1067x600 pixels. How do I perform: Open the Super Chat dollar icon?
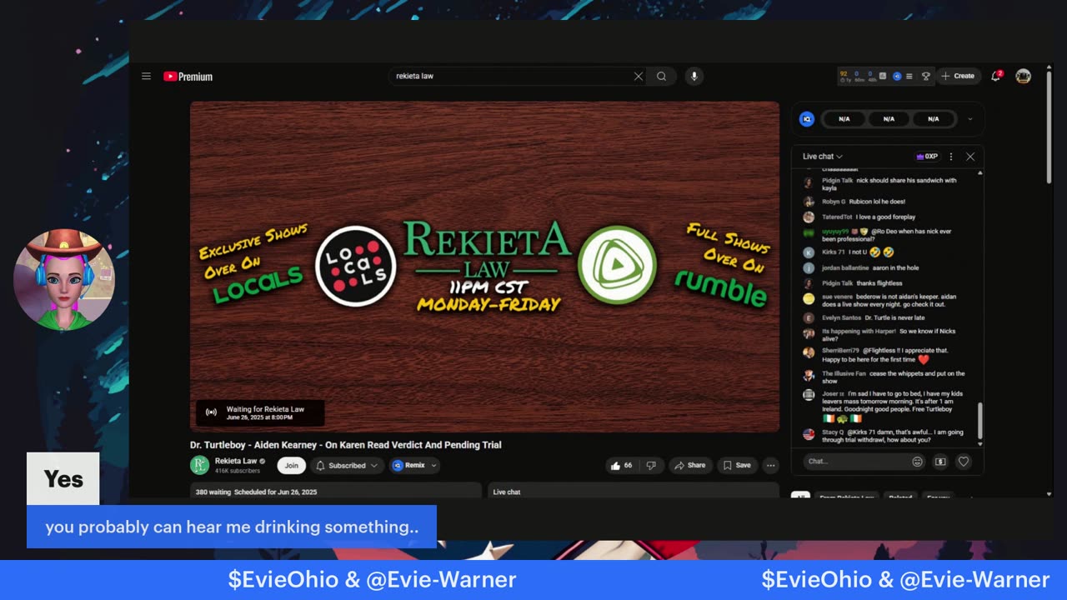[940, 461]
